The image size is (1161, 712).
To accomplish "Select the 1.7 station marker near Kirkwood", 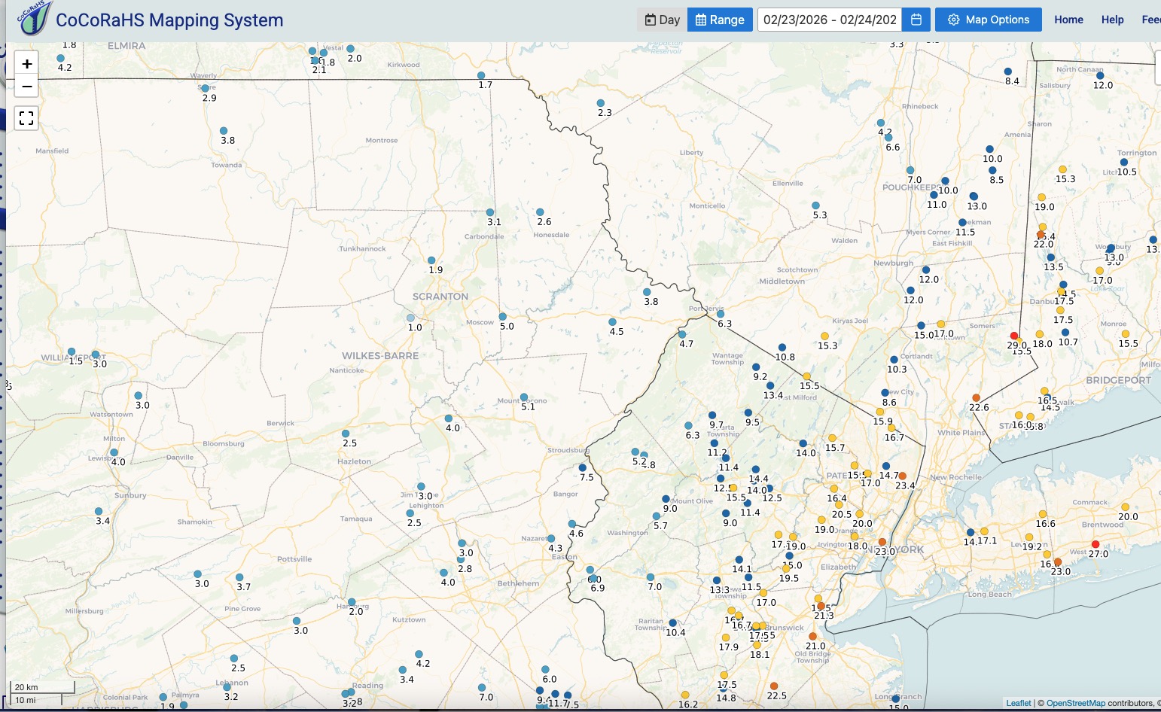I will coord(481,75).
